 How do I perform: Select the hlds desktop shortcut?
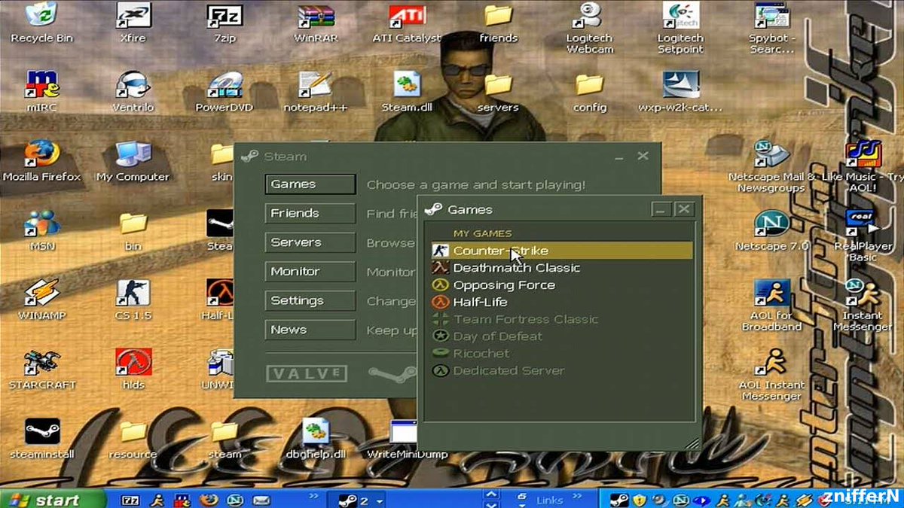point(133,368)
